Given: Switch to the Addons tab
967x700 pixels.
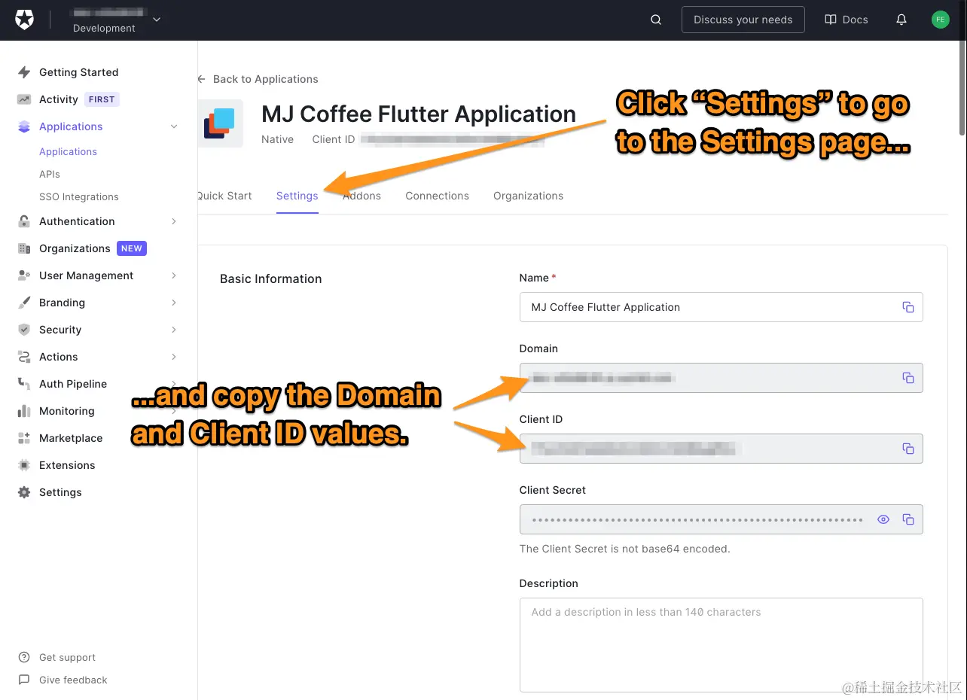Looking at the screenshot, I should click(x=361, y=196).
